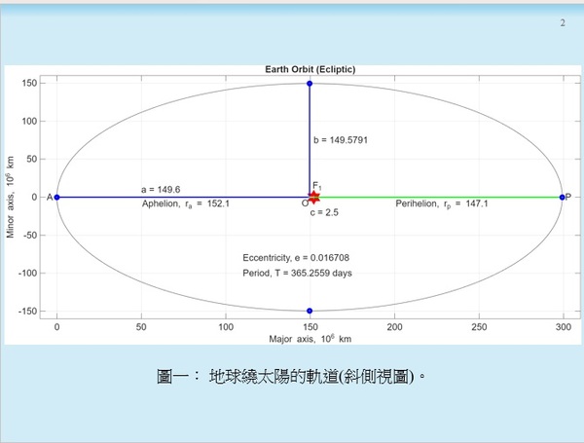Select the 'b = 149.5791' annotation
Image resolution: width=584 pixels, height=443 pixels.
(x=341, y=140)
